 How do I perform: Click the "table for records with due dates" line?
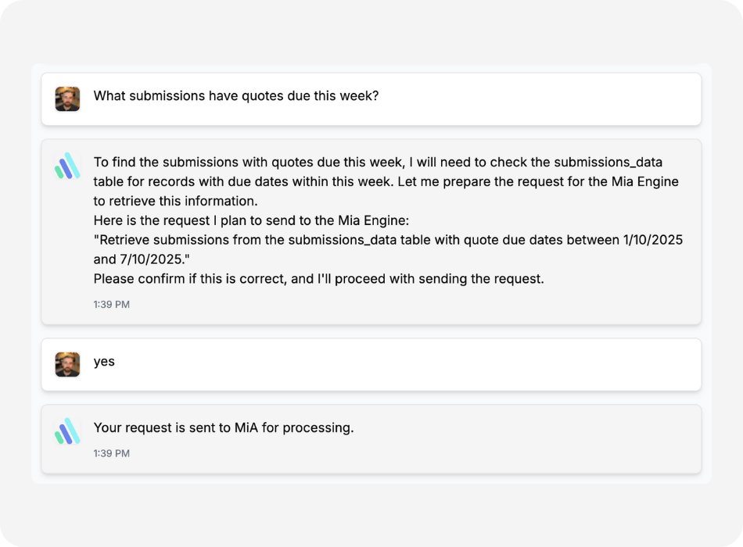[386, 181]
